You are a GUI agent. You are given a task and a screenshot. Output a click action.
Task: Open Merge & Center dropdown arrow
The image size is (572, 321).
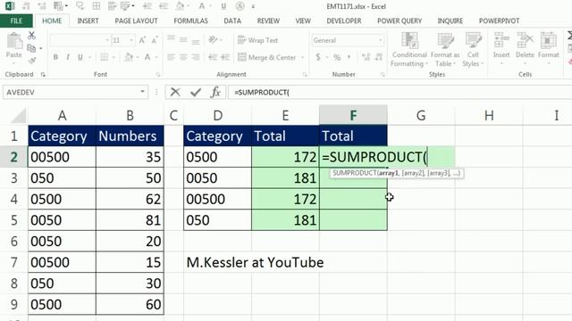302,57
